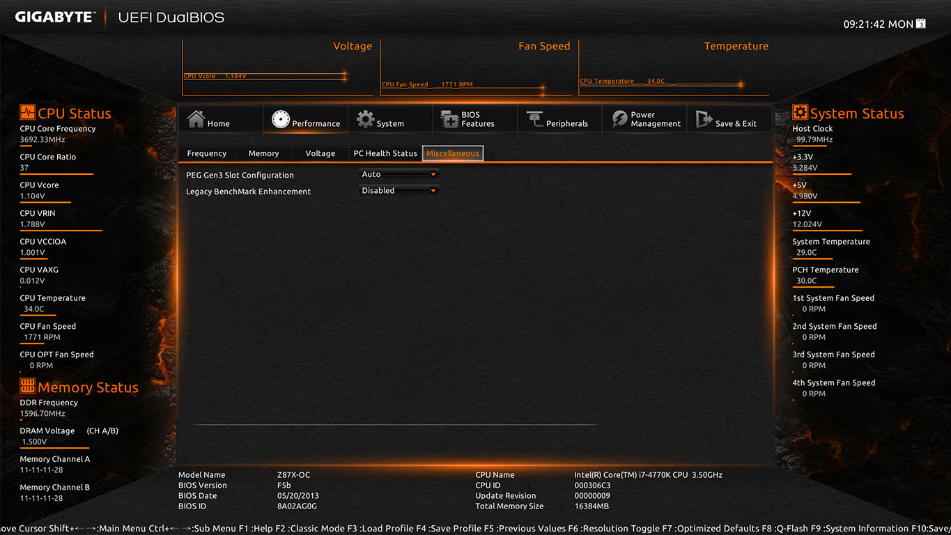Click the +5V reading 4.980V

805,196
